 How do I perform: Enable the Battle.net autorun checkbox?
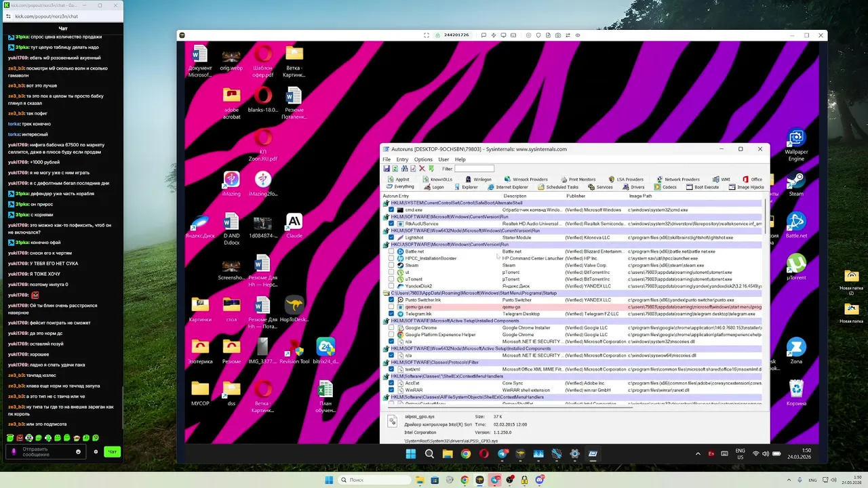[x=391, y=251]
